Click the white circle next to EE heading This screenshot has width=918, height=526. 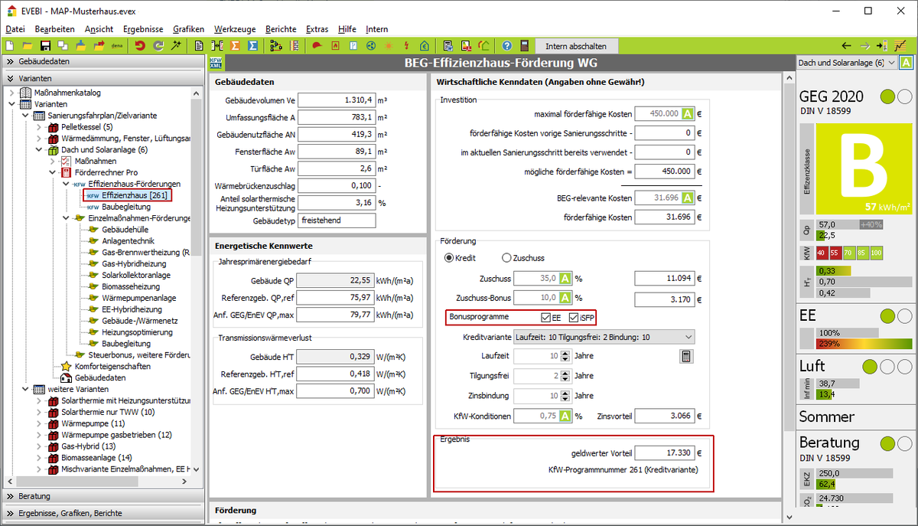click(x=905, y=315)
